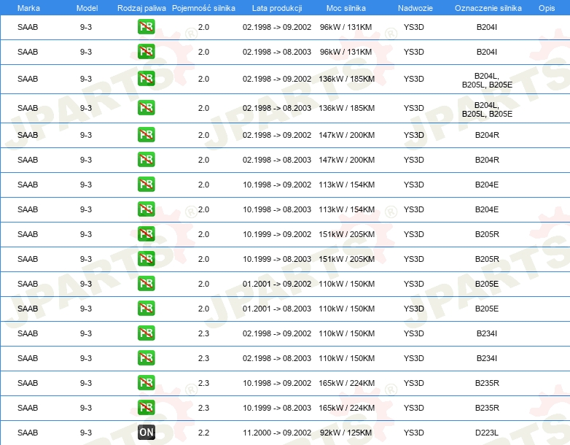The width and height of the screenshot is (570, 445).
Task: Click the 96kW / 131KM cell ending 08.2003
Action: (346, 52)
